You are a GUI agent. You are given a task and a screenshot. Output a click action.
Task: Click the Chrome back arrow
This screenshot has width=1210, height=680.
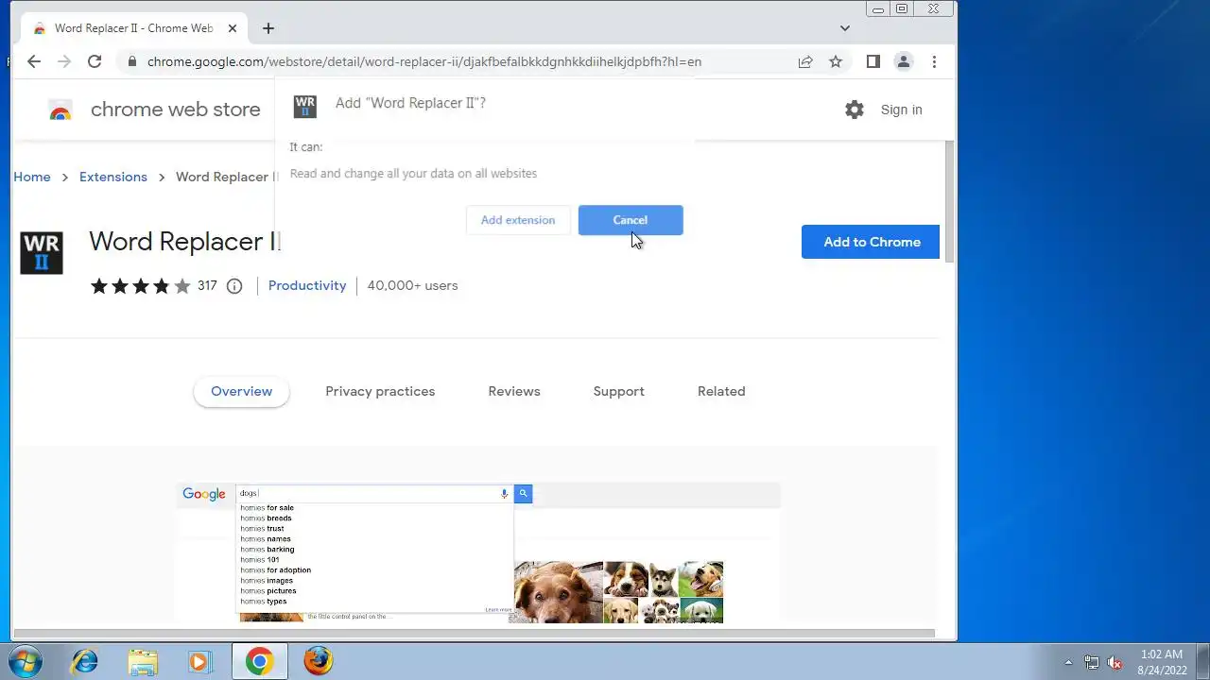tap(34, 61)
